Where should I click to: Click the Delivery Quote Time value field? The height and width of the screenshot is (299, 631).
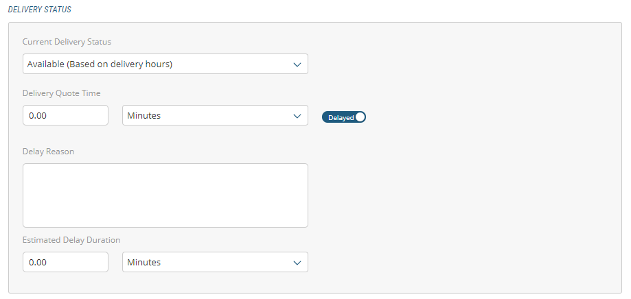point(65,115)
